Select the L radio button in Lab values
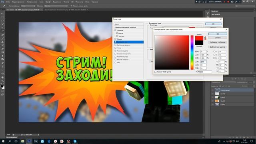The image size is (256, 144). coord(214,52)
